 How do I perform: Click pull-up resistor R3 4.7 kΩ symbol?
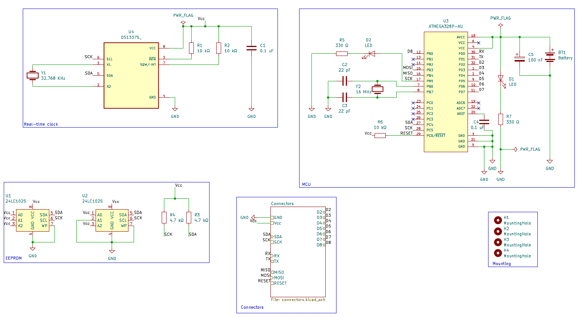coord(189,217)
